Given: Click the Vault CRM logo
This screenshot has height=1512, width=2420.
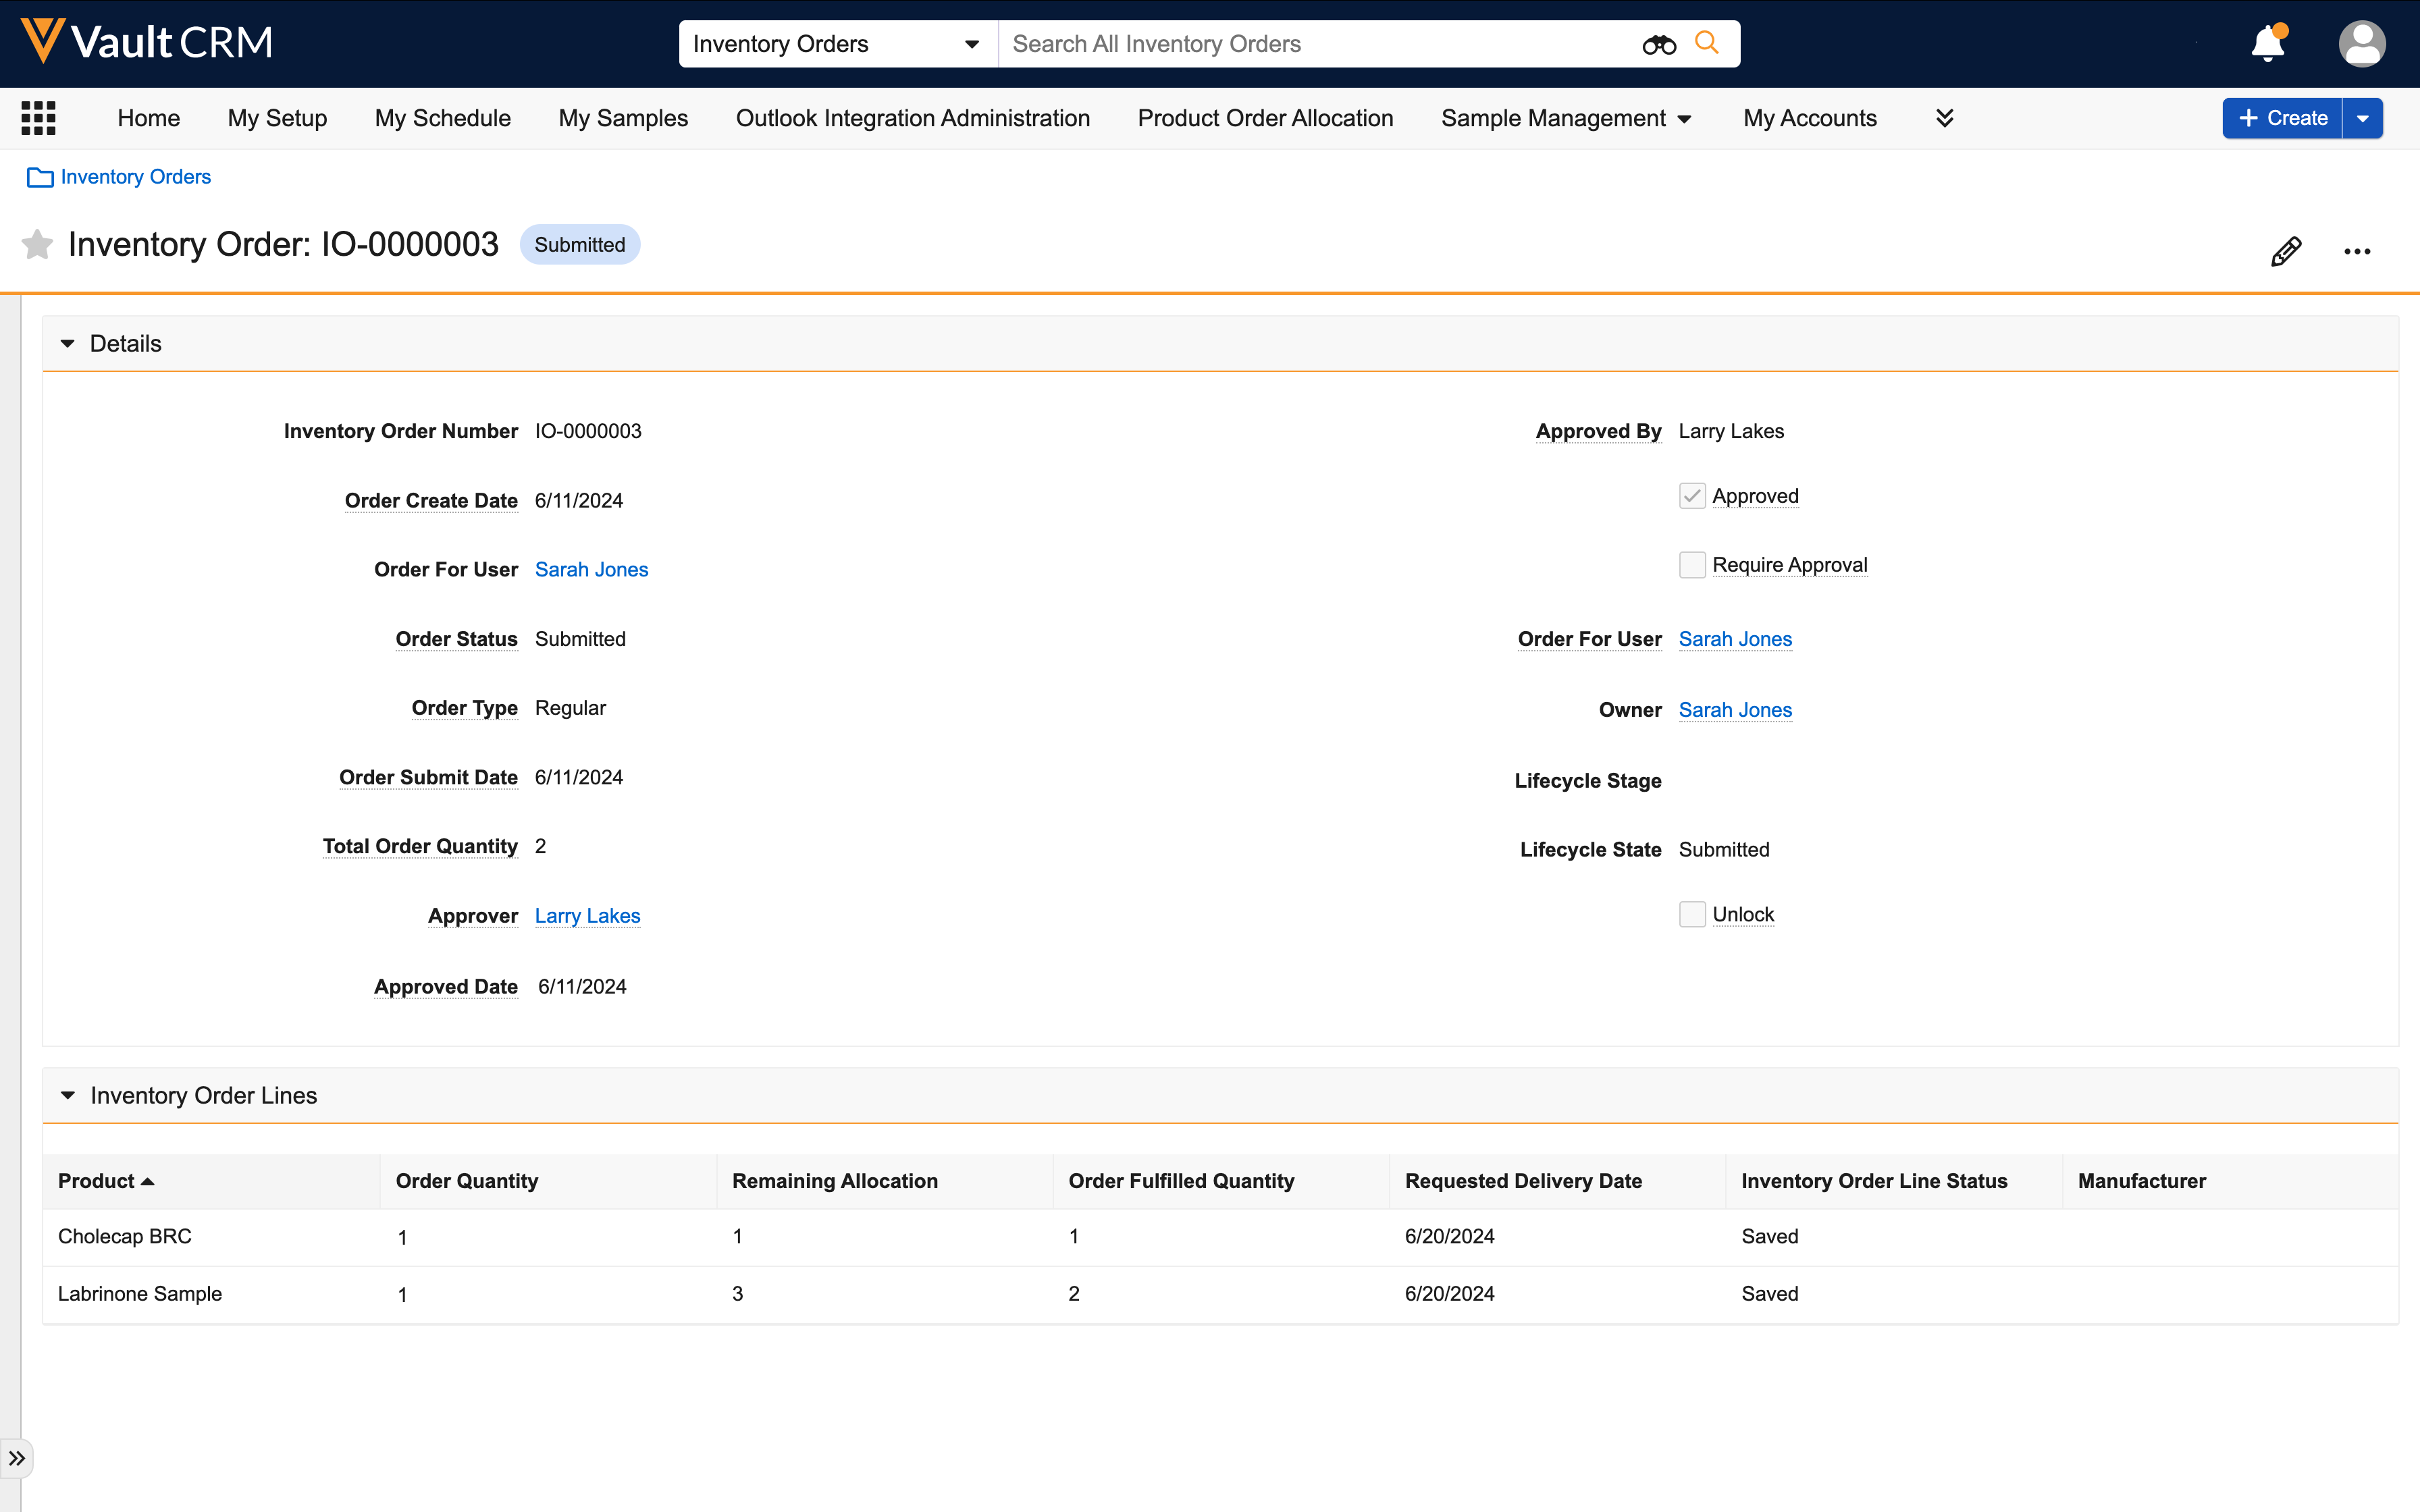Looking at the screenshot, I should click(x=147, y=42).
